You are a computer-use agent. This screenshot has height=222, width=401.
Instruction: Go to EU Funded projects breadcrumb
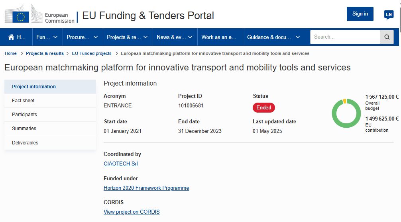point(92,53)
